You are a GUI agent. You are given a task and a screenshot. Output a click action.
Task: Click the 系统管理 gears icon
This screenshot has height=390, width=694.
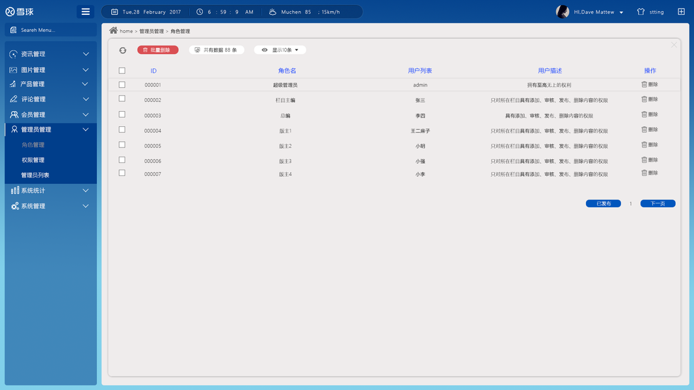(x=15, y=206)
